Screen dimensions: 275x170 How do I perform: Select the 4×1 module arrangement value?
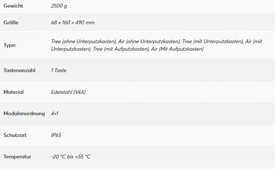coord(54,113)
